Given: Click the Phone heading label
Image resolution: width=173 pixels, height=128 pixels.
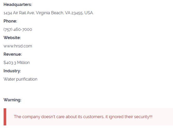Looking at the screenshot, I should (10, 21).
